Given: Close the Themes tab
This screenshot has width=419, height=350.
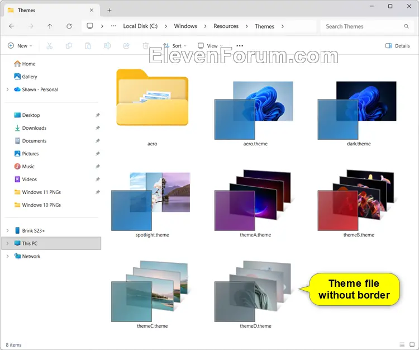Looking at the screenshot, I should click(x=92, y=10).
